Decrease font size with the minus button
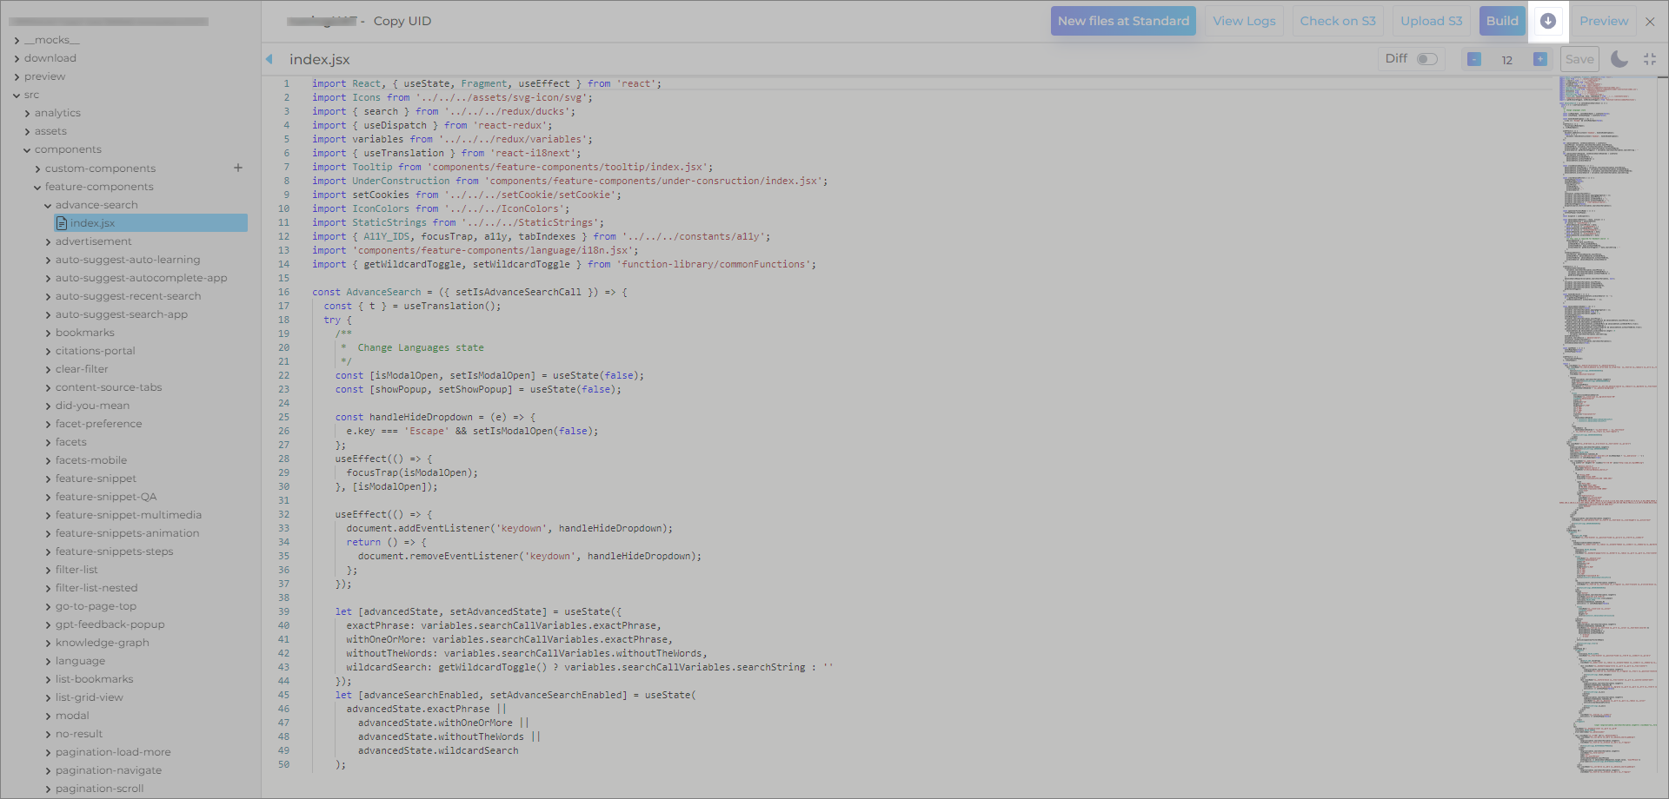The width and height of the screenshot is (1669, 799). tap(1474, 59)
